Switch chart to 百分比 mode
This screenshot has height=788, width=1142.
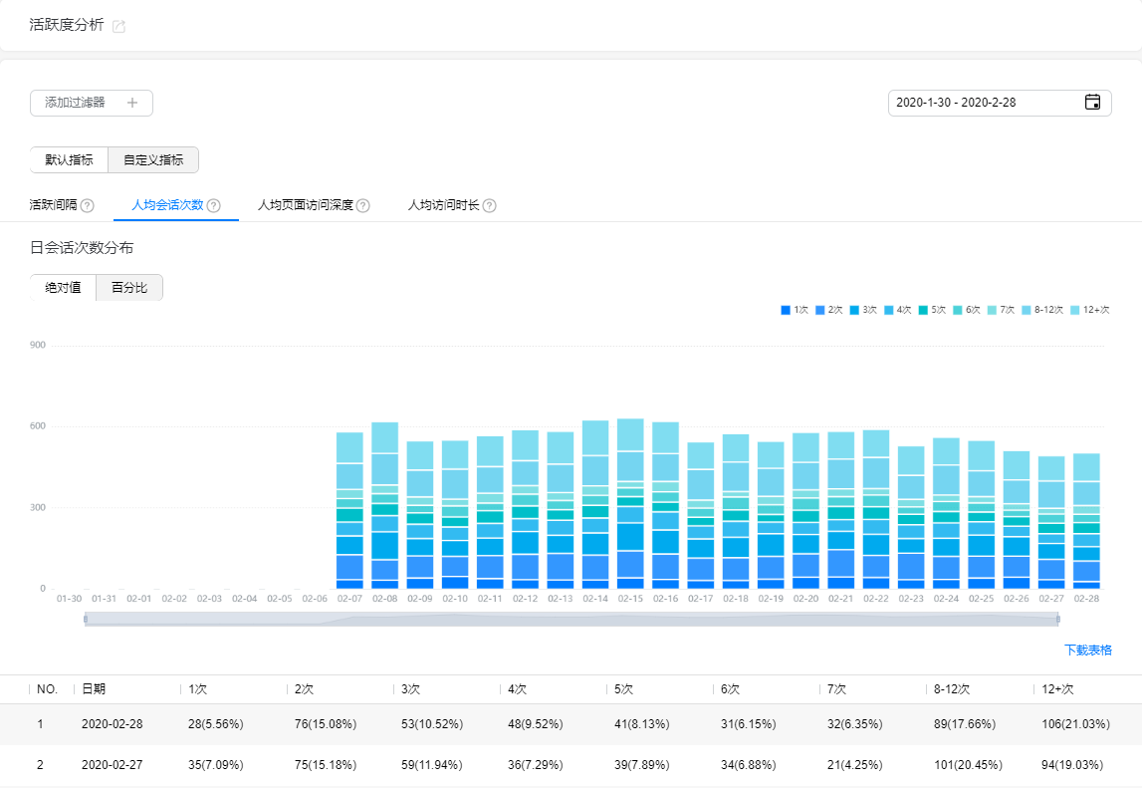(128, 287)
